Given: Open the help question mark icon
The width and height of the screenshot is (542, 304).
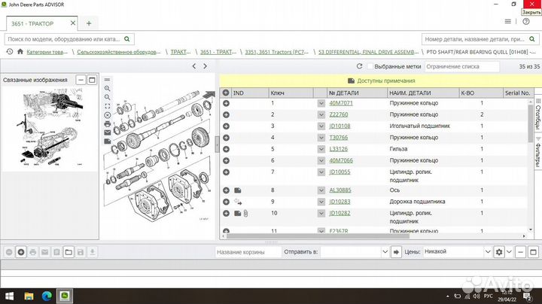Looking at the screenshot, I should 525,21.
